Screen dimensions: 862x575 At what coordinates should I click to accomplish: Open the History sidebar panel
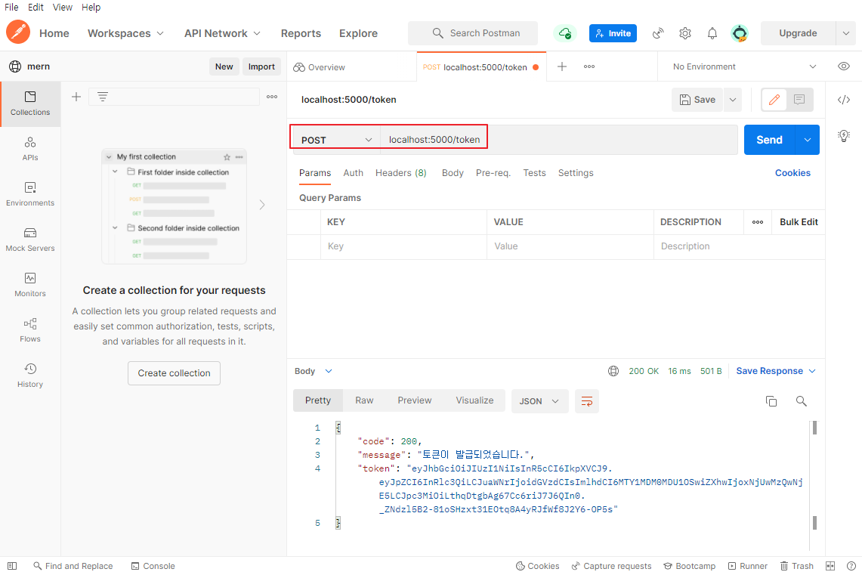tap(30, 376)
